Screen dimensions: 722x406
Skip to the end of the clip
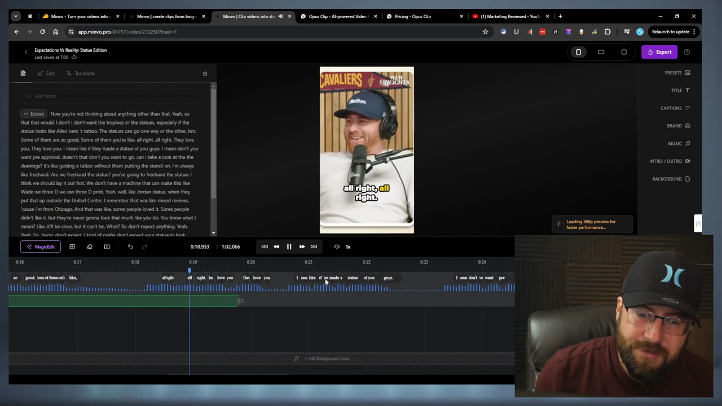(314, 246)
